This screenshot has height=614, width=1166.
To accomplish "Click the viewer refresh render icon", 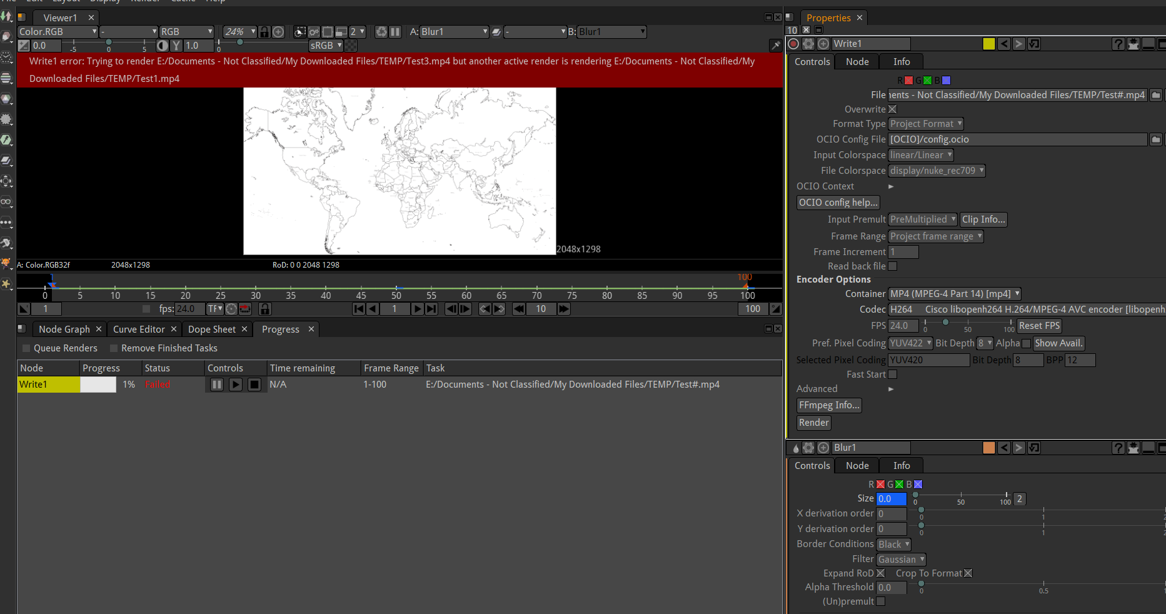I will pyautogui.click(x=381, y=32).
